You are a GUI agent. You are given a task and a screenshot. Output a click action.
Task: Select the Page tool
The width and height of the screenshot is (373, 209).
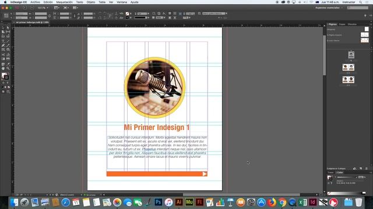coord(3,32)
